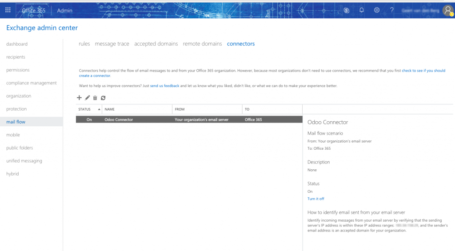Open the help question mark
The width and height of the screenshot is (455, 251).
(392, 10)
